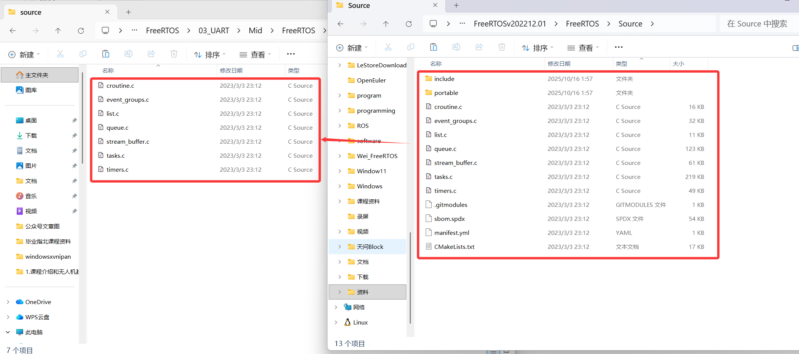Expand the LeStoreDownload folder node
Viewport: 799px width, 354px height.
[x=340, y=65]
